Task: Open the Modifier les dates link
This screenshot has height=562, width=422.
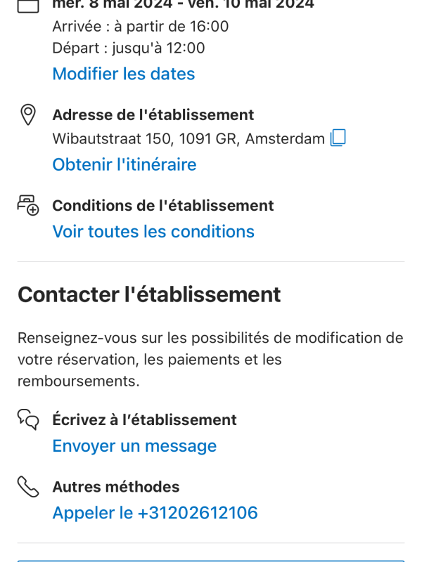Action: point(124,74)
